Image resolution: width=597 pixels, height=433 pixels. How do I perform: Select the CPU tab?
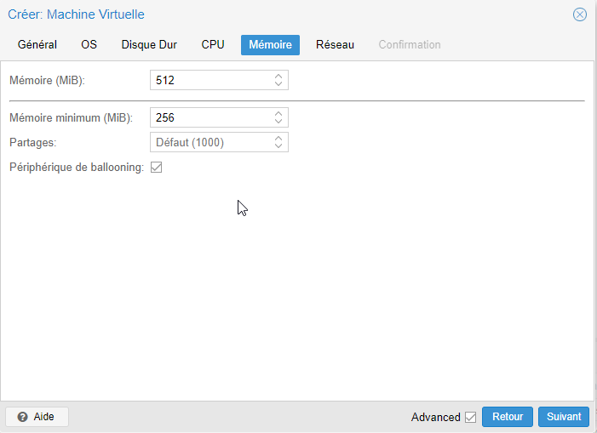click(213, 45)
